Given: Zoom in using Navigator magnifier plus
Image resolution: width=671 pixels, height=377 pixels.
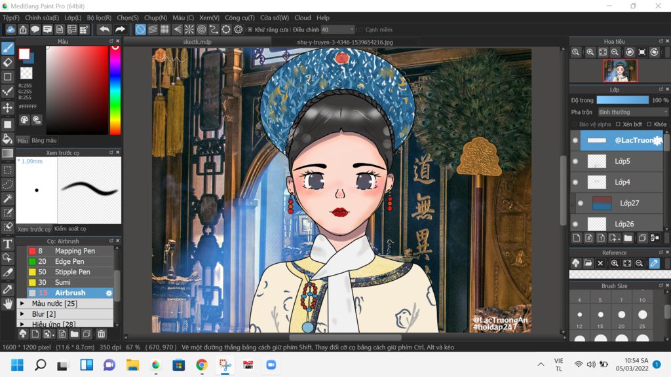Looking at the screenshot, I should click(590, 52).
